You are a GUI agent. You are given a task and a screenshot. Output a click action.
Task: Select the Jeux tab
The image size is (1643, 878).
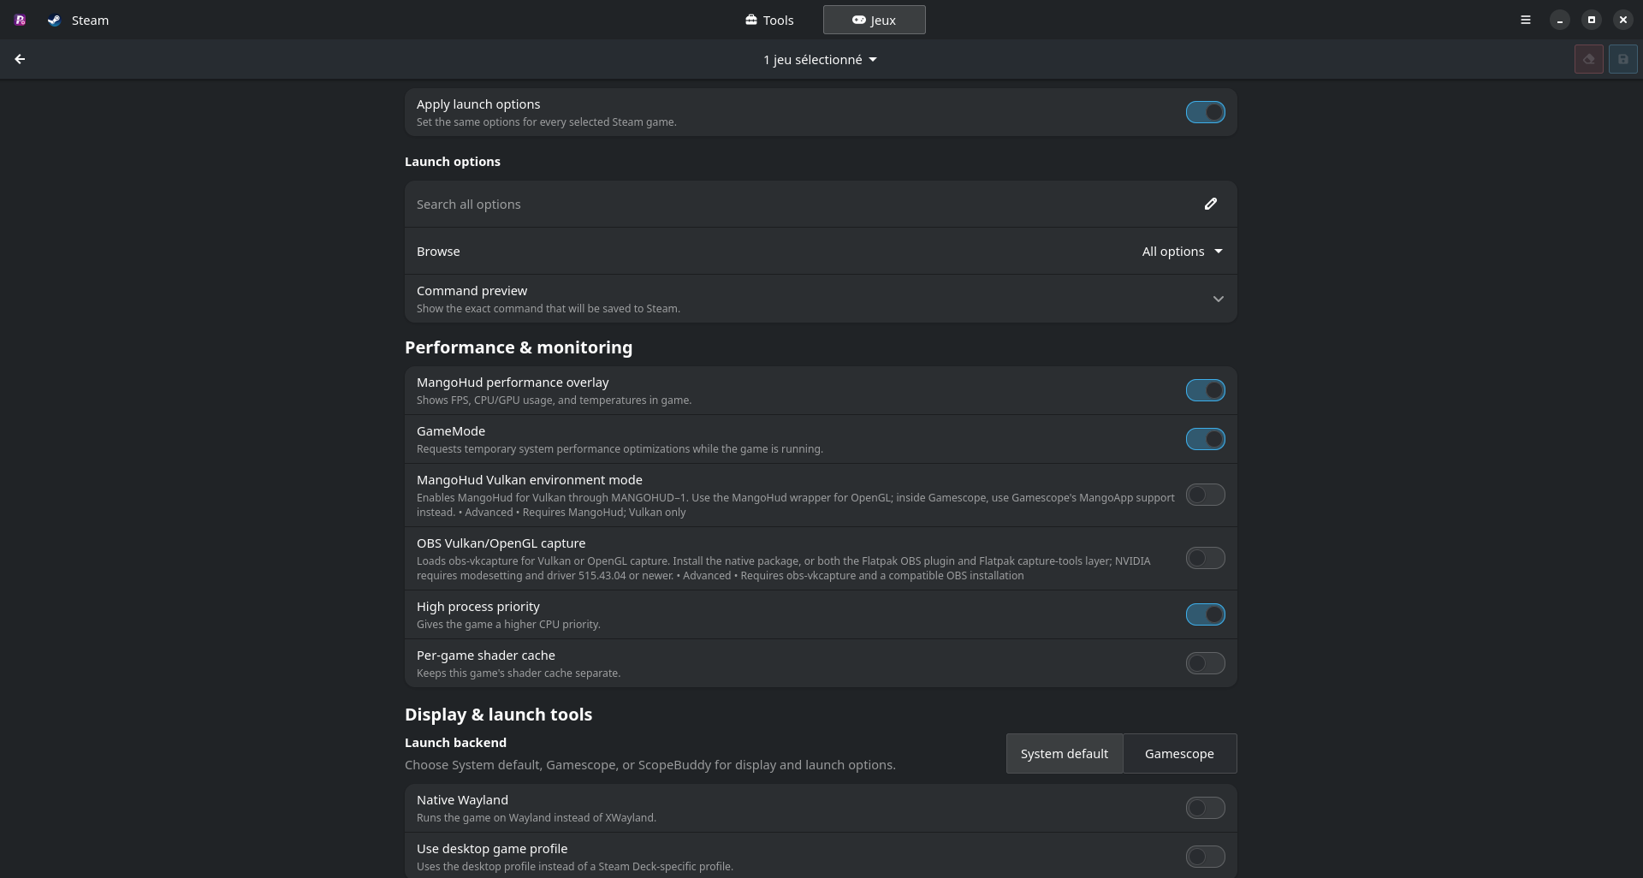[874, 20]
